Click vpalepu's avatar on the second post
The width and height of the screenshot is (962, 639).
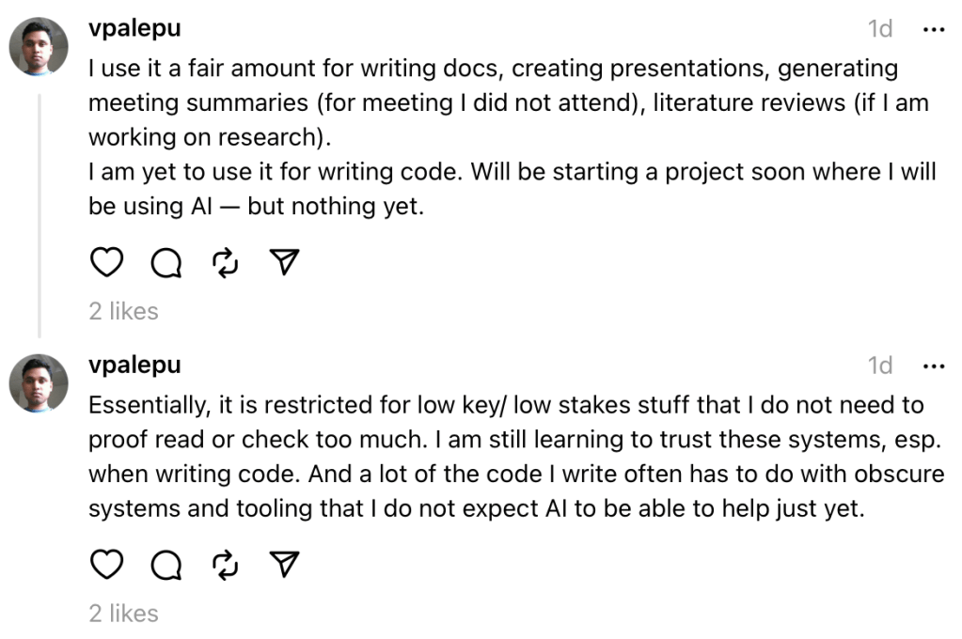pos(39,382)
